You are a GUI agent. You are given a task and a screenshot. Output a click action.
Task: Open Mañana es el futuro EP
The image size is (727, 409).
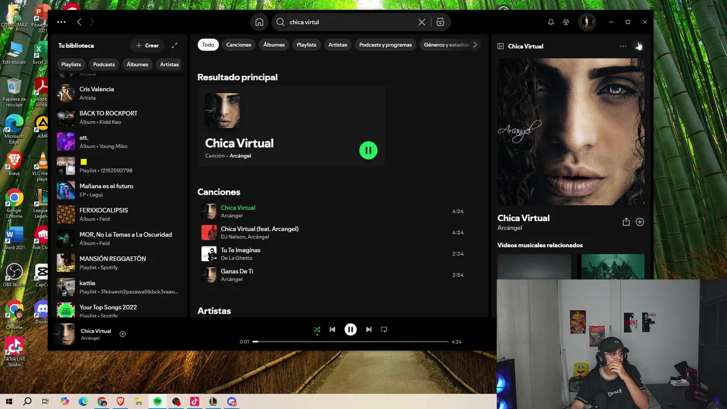119,190
